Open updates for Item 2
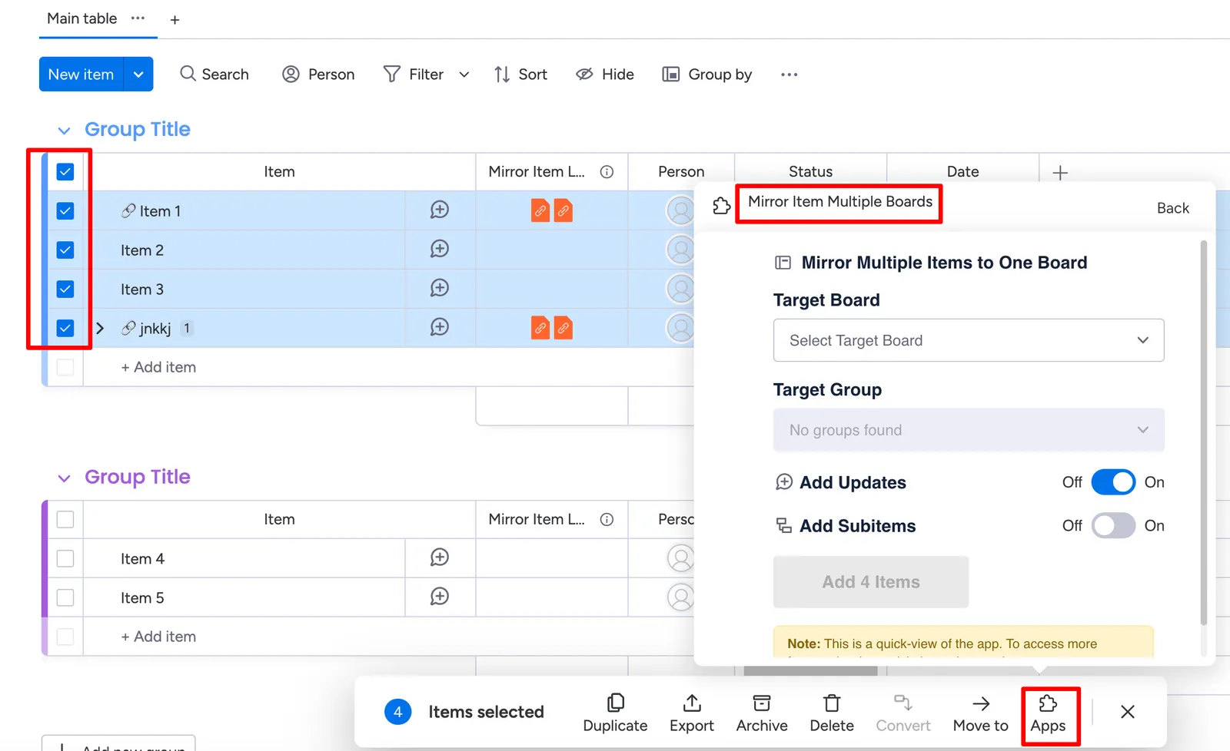Screen dimensions: 1230x751 440,249
